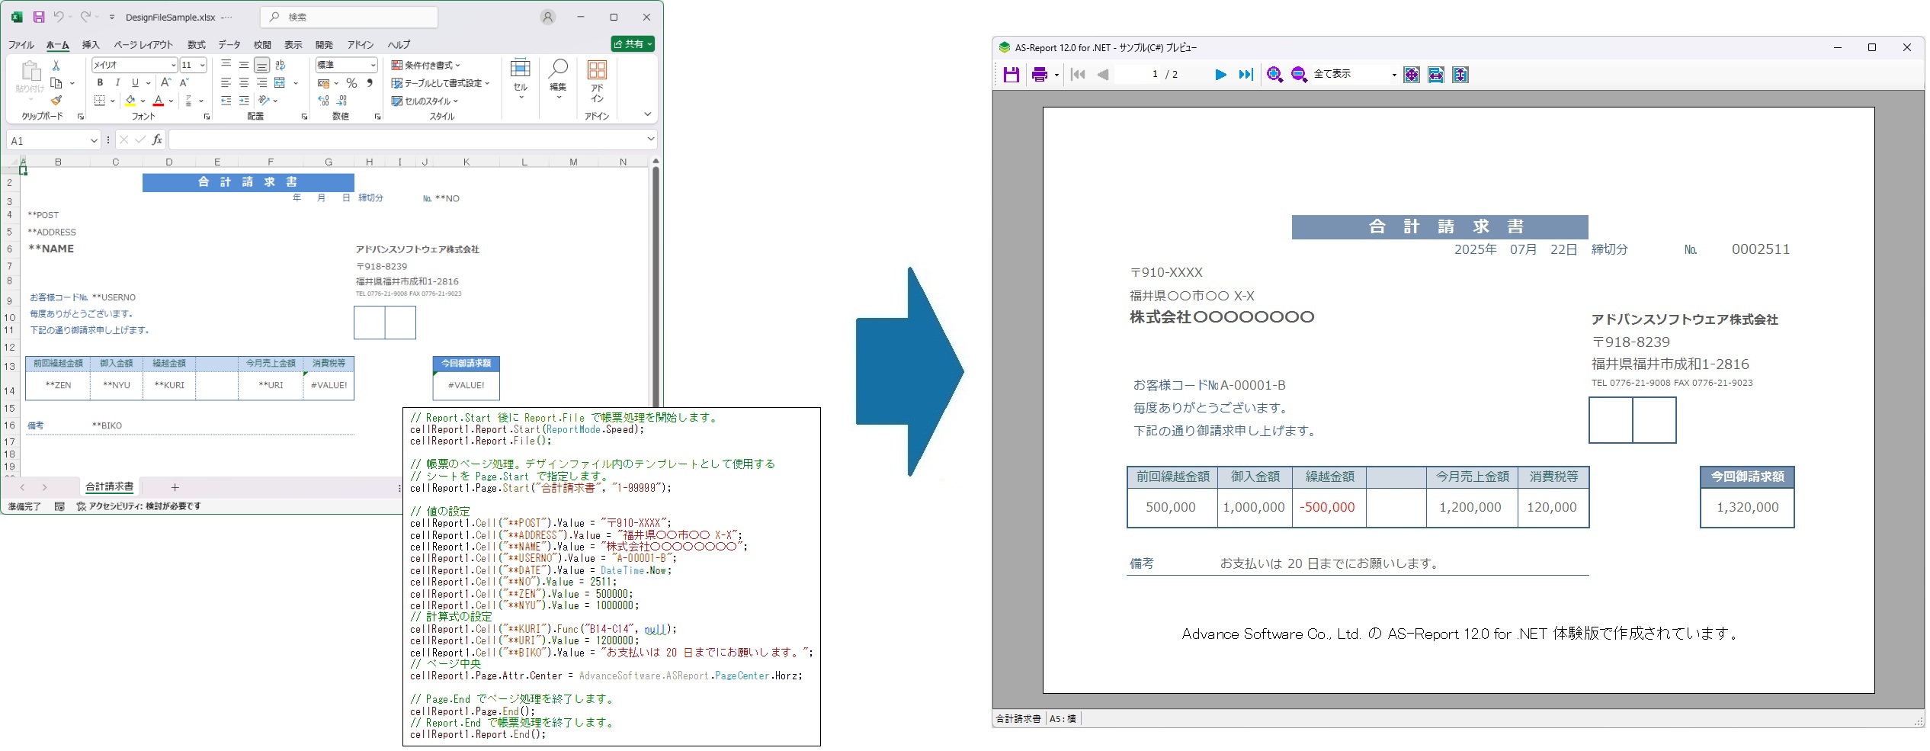This screenshot has width=1930, height=751.
Task: Expand the 全て表示 zoom level dropdown
Action: click(x=1394, y=75)
